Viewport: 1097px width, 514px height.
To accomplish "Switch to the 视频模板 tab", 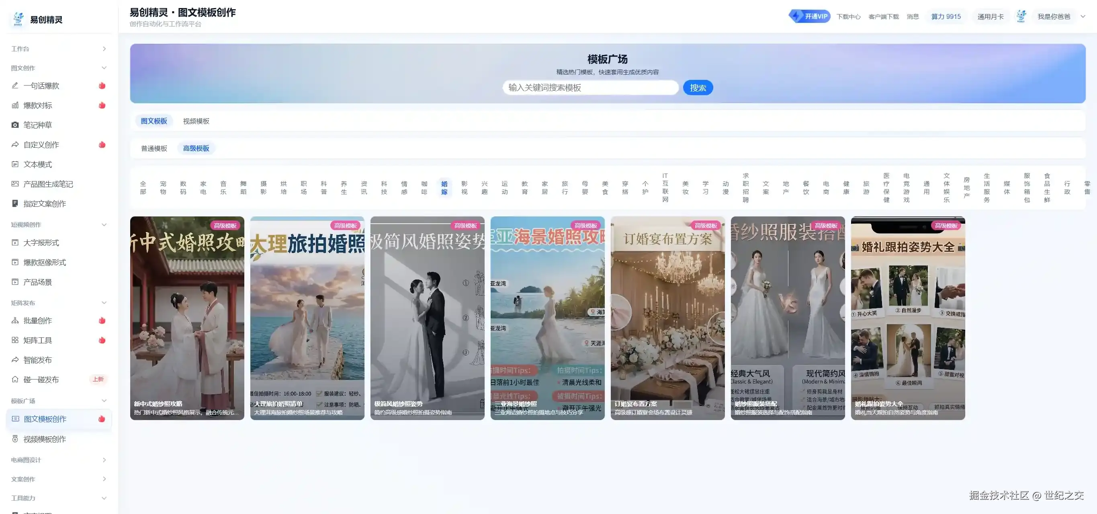I will 196,121.
